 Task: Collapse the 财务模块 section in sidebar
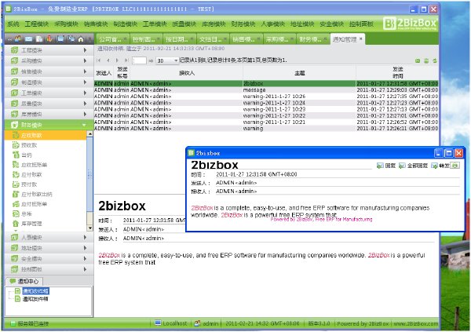coord(84,125)
